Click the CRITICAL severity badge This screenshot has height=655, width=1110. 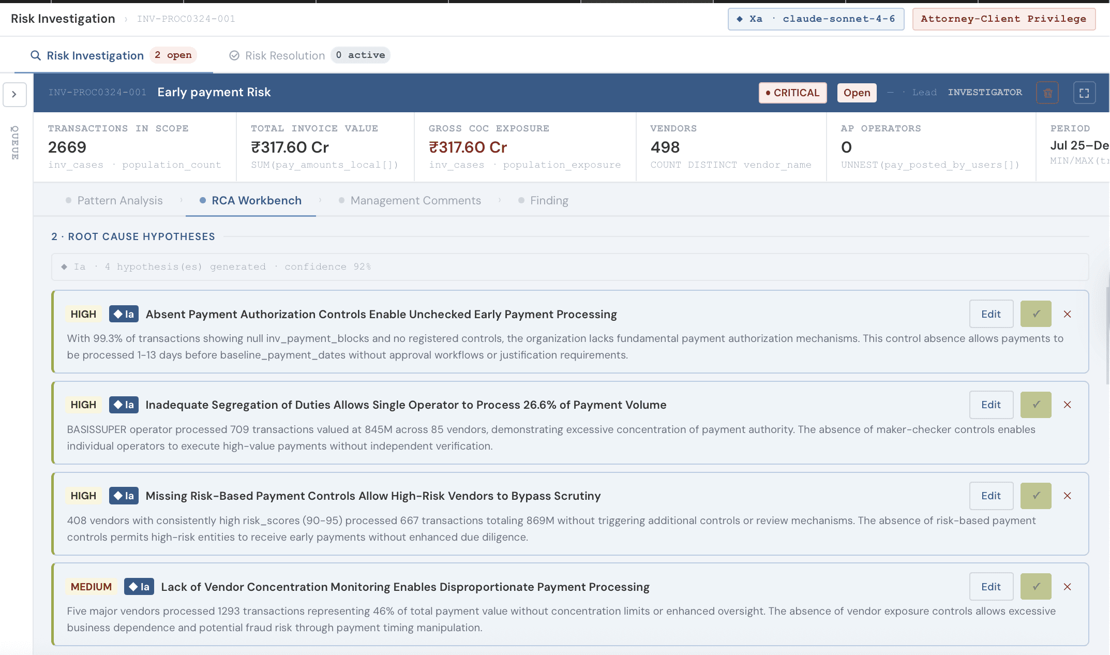pyautogui.click(x=792, y=93)
